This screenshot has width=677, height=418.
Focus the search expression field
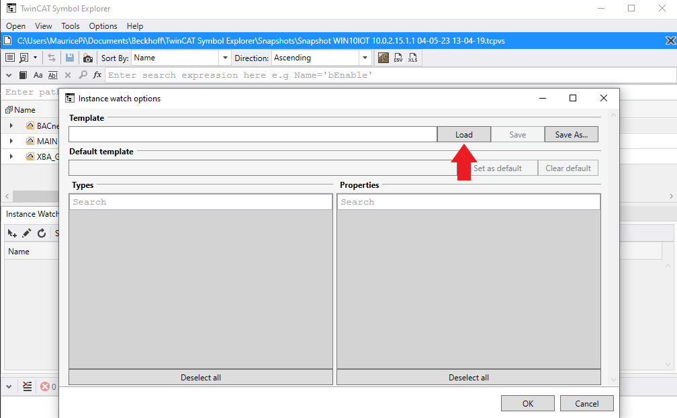click(391, 75)
